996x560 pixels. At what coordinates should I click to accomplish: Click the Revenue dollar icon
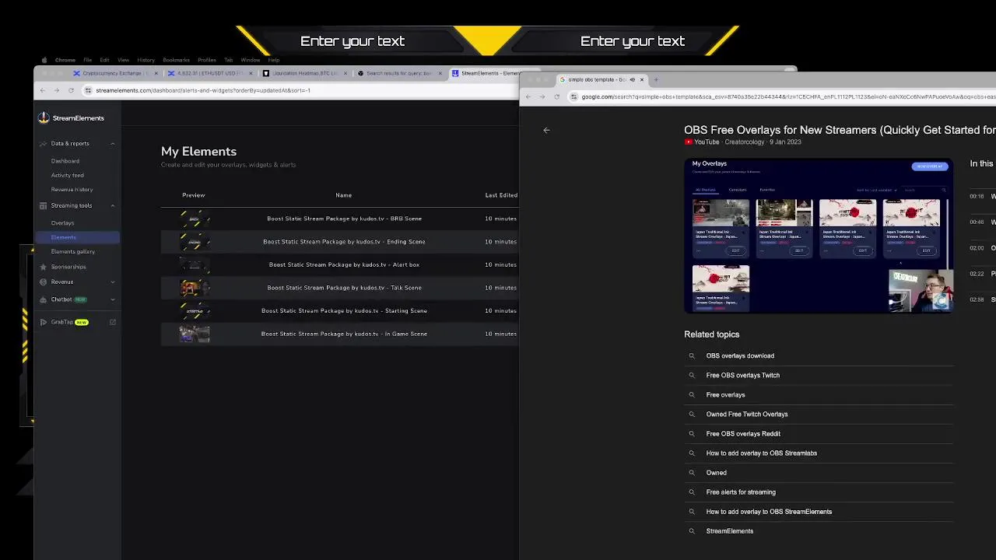44,282
